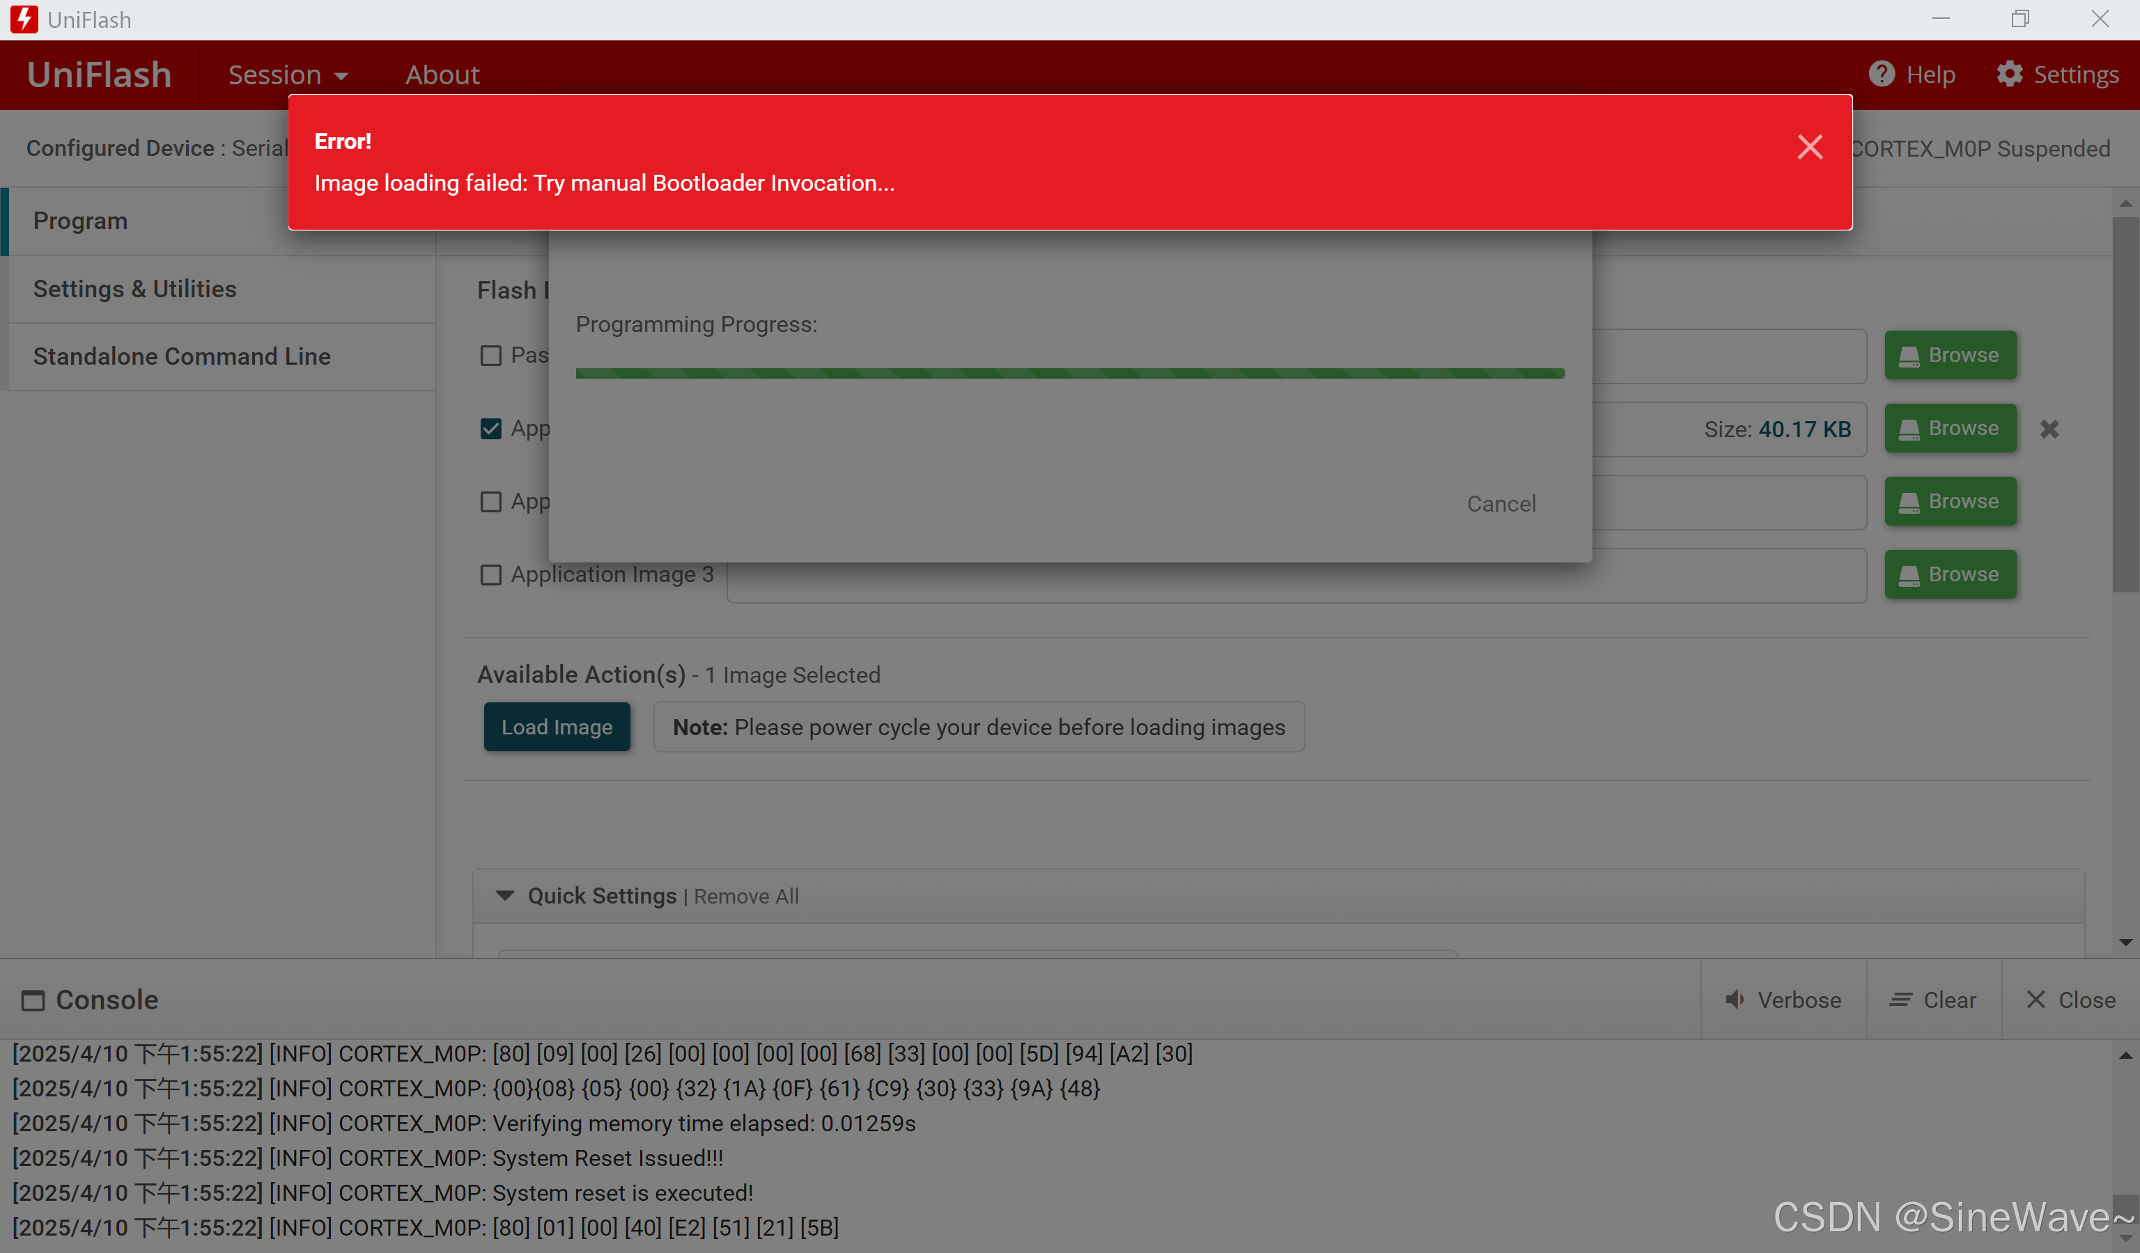
Task: Click main panel scrollbar up arrow
Action: pyautogui.click(x=2125, y=203)
